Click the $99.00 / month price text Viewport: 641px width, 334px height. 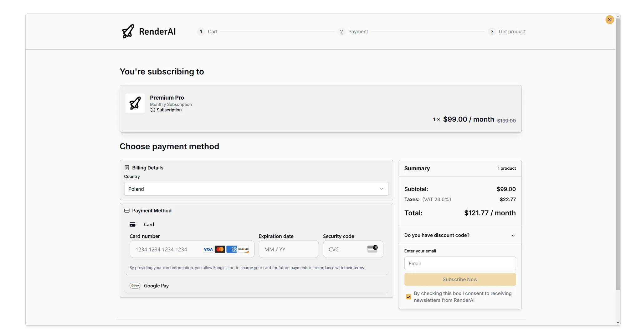point(469,119)
